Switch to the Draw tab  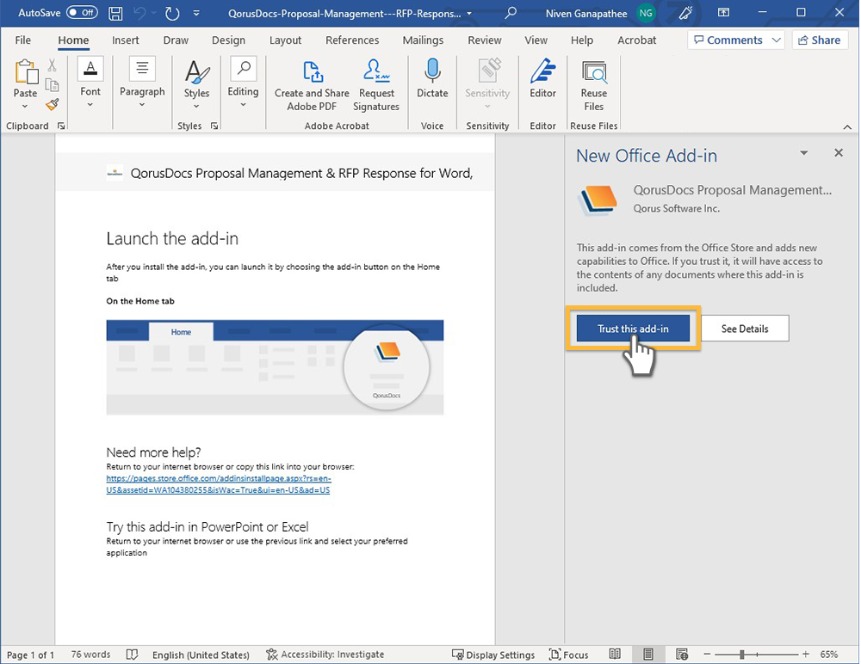(x=176, y=40)
